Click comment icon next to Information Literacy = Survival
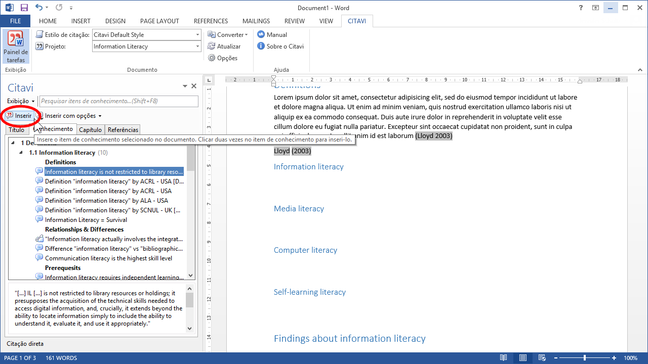This screenshot has width=648, height=364. (39, 219)
